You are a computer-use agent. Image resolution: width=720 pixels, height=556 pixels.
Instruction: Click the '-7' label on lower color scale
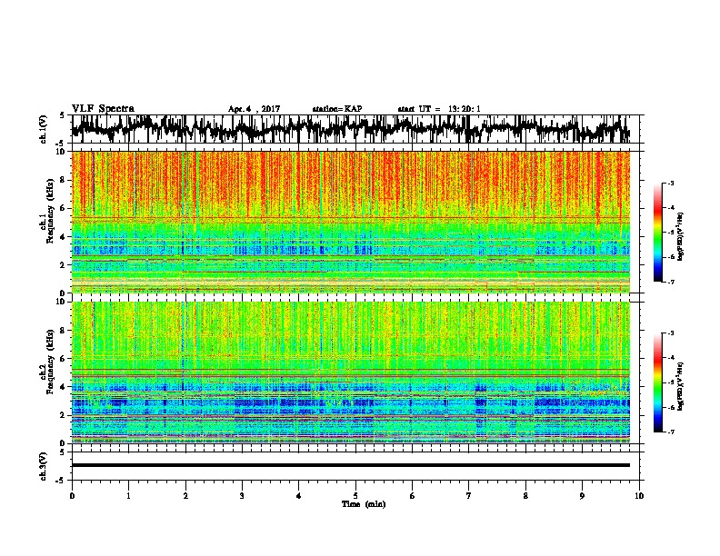pos(670,432)
